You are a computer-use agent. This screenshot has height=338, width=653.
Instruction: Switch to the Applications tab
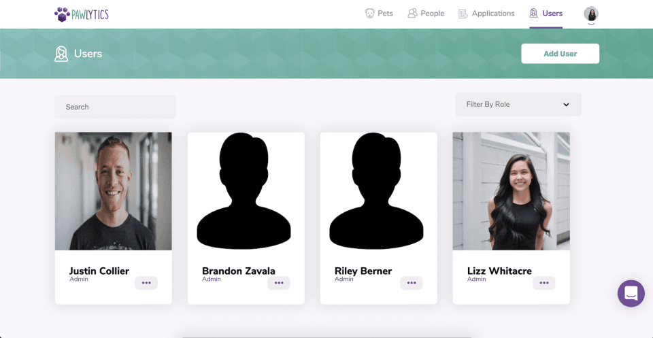point(493,14)
